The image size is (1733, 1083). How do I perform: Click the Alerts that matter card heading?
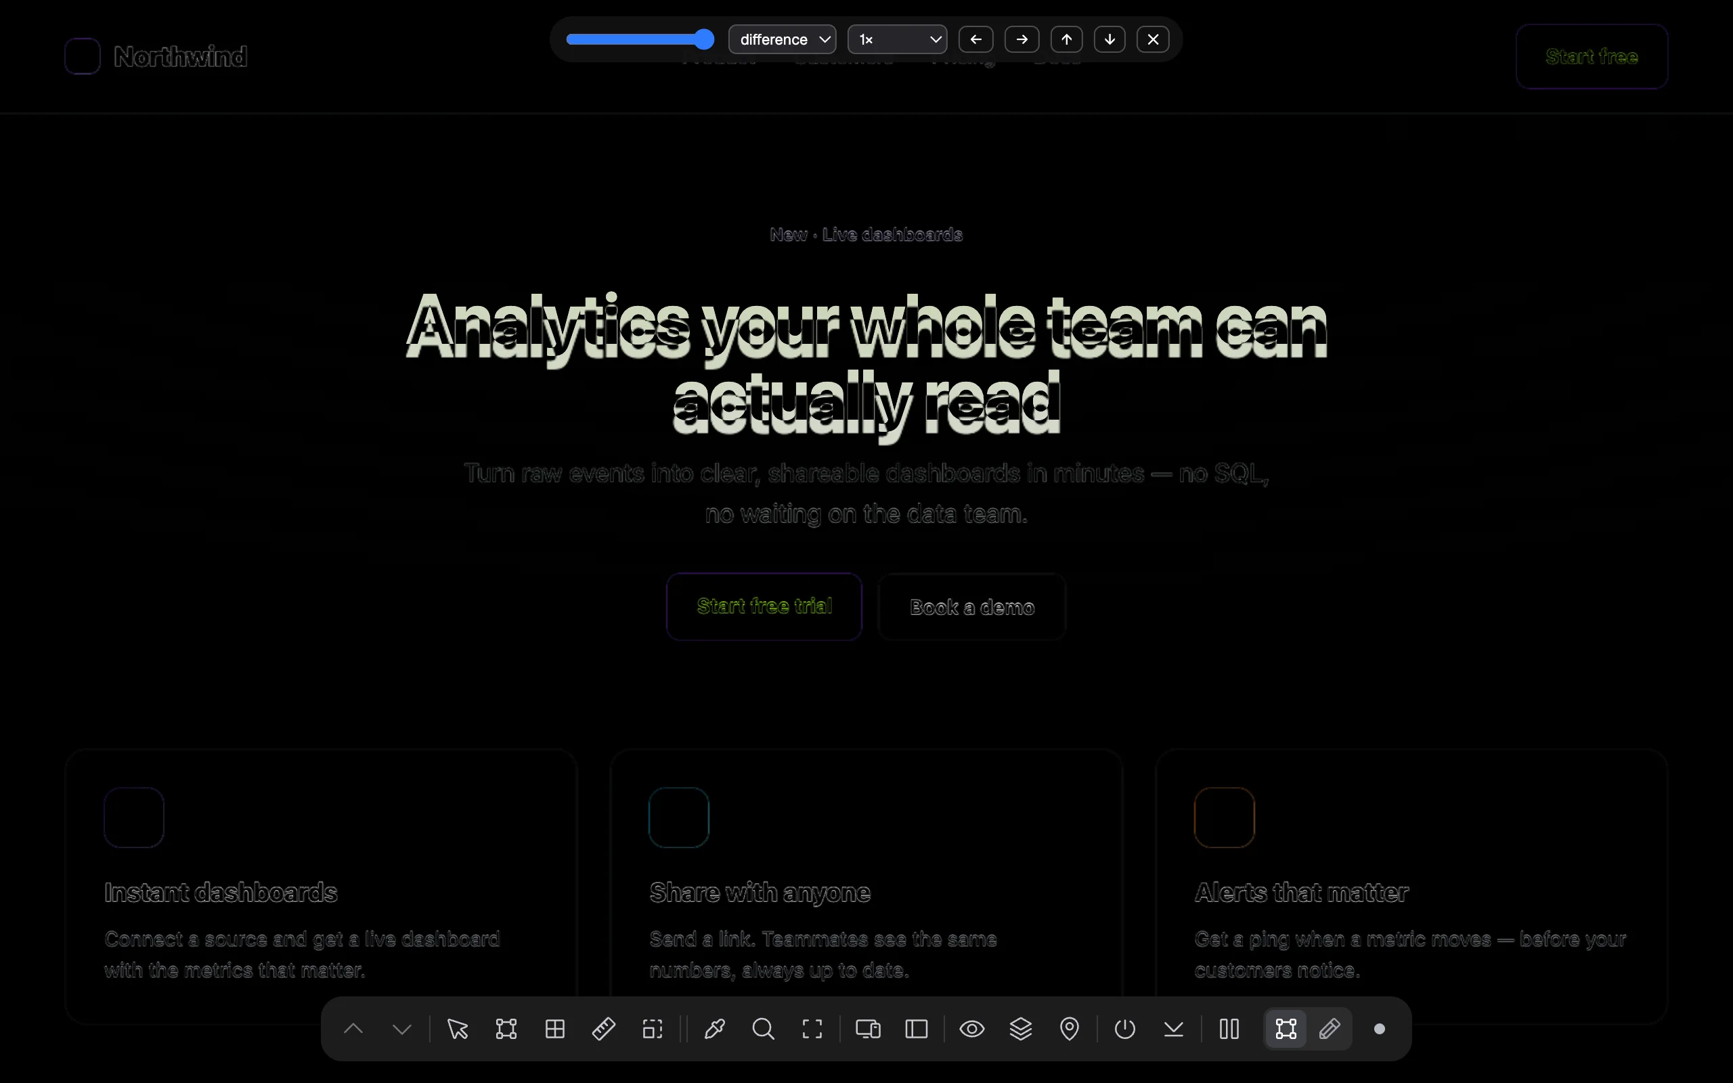tap(1301, 893)
